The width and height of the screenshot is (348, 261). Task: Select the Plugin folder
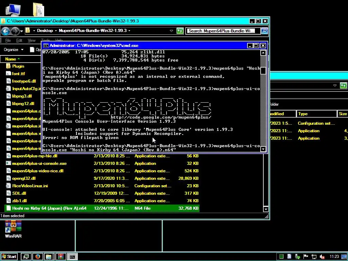pos(15,66)
